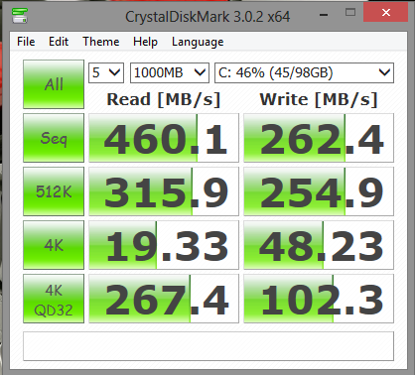Viewport: 415px width, 375px height.
Task: Close the CrystalDiskMark window
Action: pyautogui.click(x=386, y=13)
